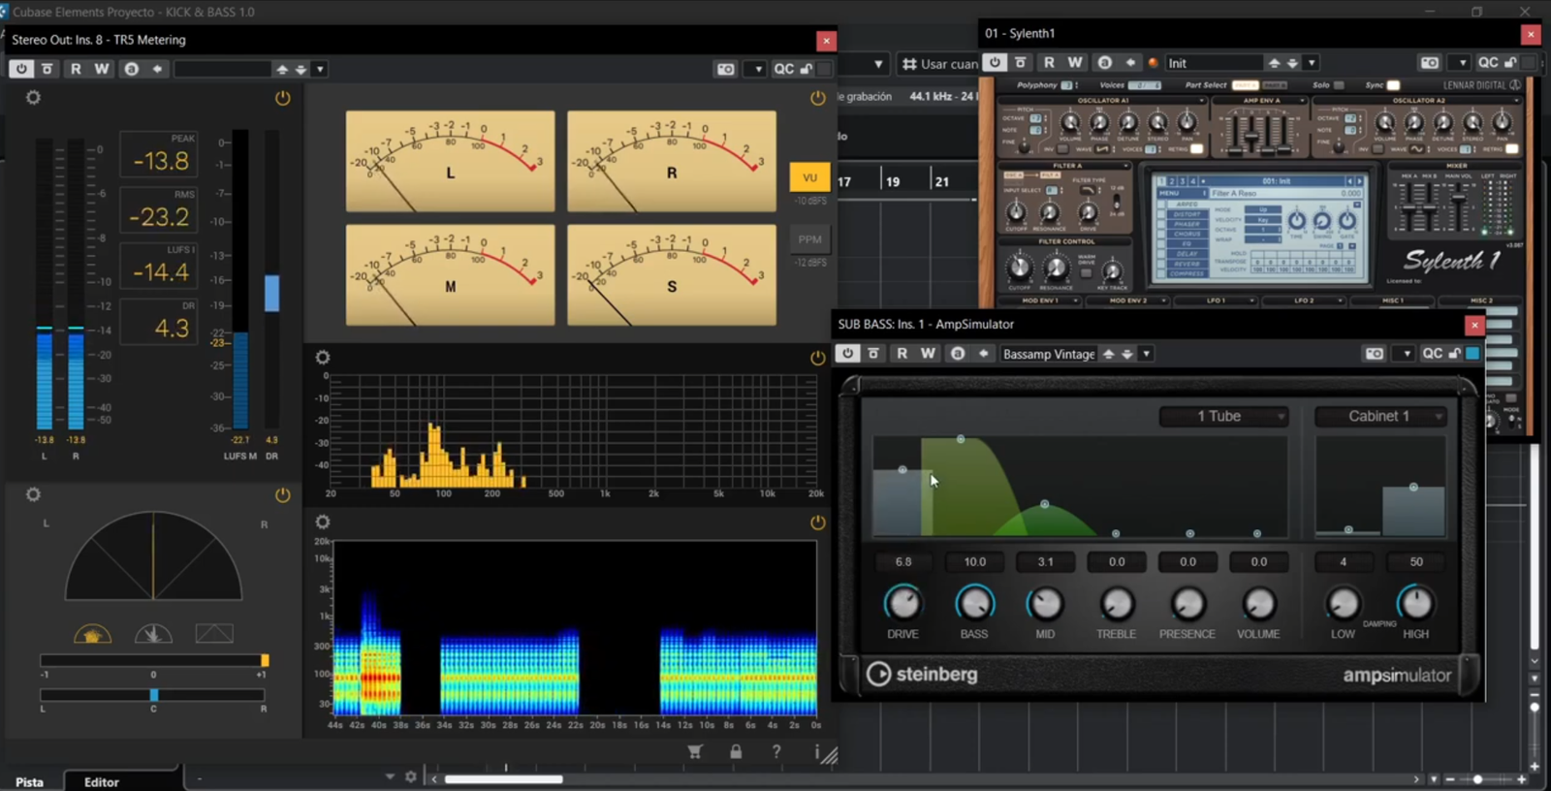Click the AmpSimulator snapshot camera icon
This screenshot has width=1551, height=791.
(x=1375, y=354)
